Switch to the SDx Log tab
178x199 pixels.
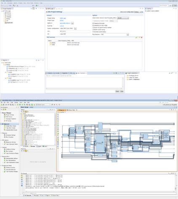72,73
